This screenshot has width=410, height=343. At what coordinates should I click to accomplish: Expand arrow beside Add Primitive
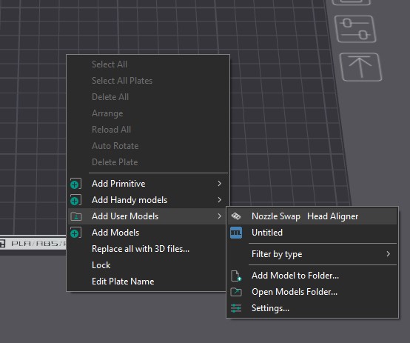(220, 184)
